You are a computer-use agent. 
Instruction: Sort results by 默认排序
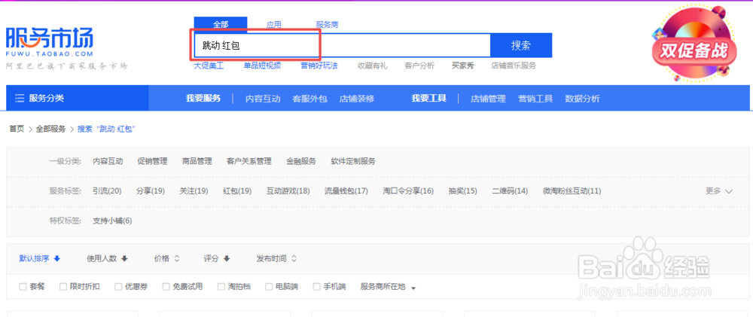pyautogui.click(x=34, y=258)
